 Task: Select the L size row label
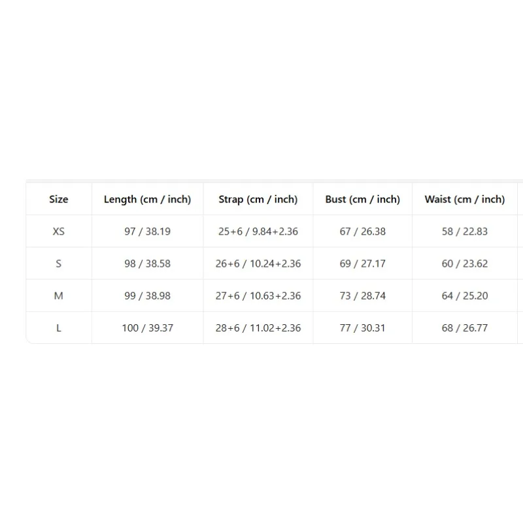point(59,328)
